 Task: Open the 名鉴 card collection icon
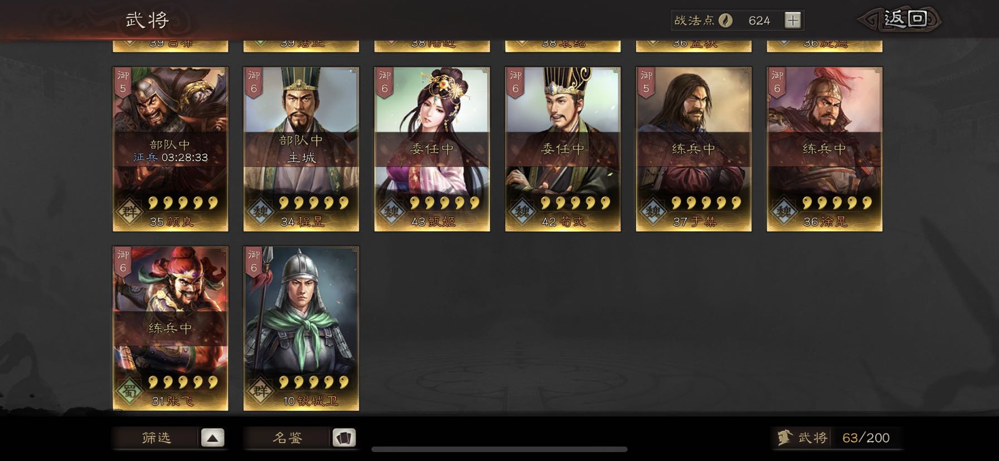click(343, 438)
